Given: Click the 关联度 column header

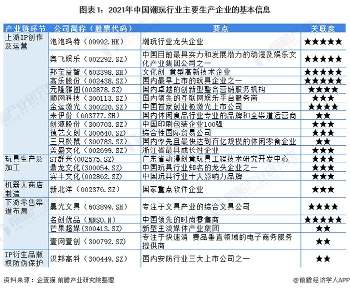Looking at the screenshot, I should 323,28.
